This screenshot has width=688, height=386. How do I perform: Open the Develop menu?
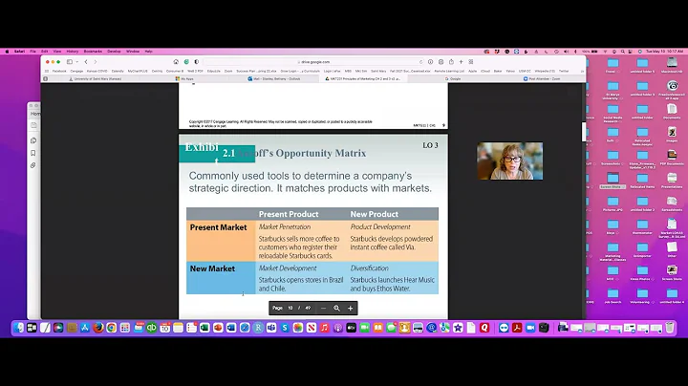[x=114, y=52]
